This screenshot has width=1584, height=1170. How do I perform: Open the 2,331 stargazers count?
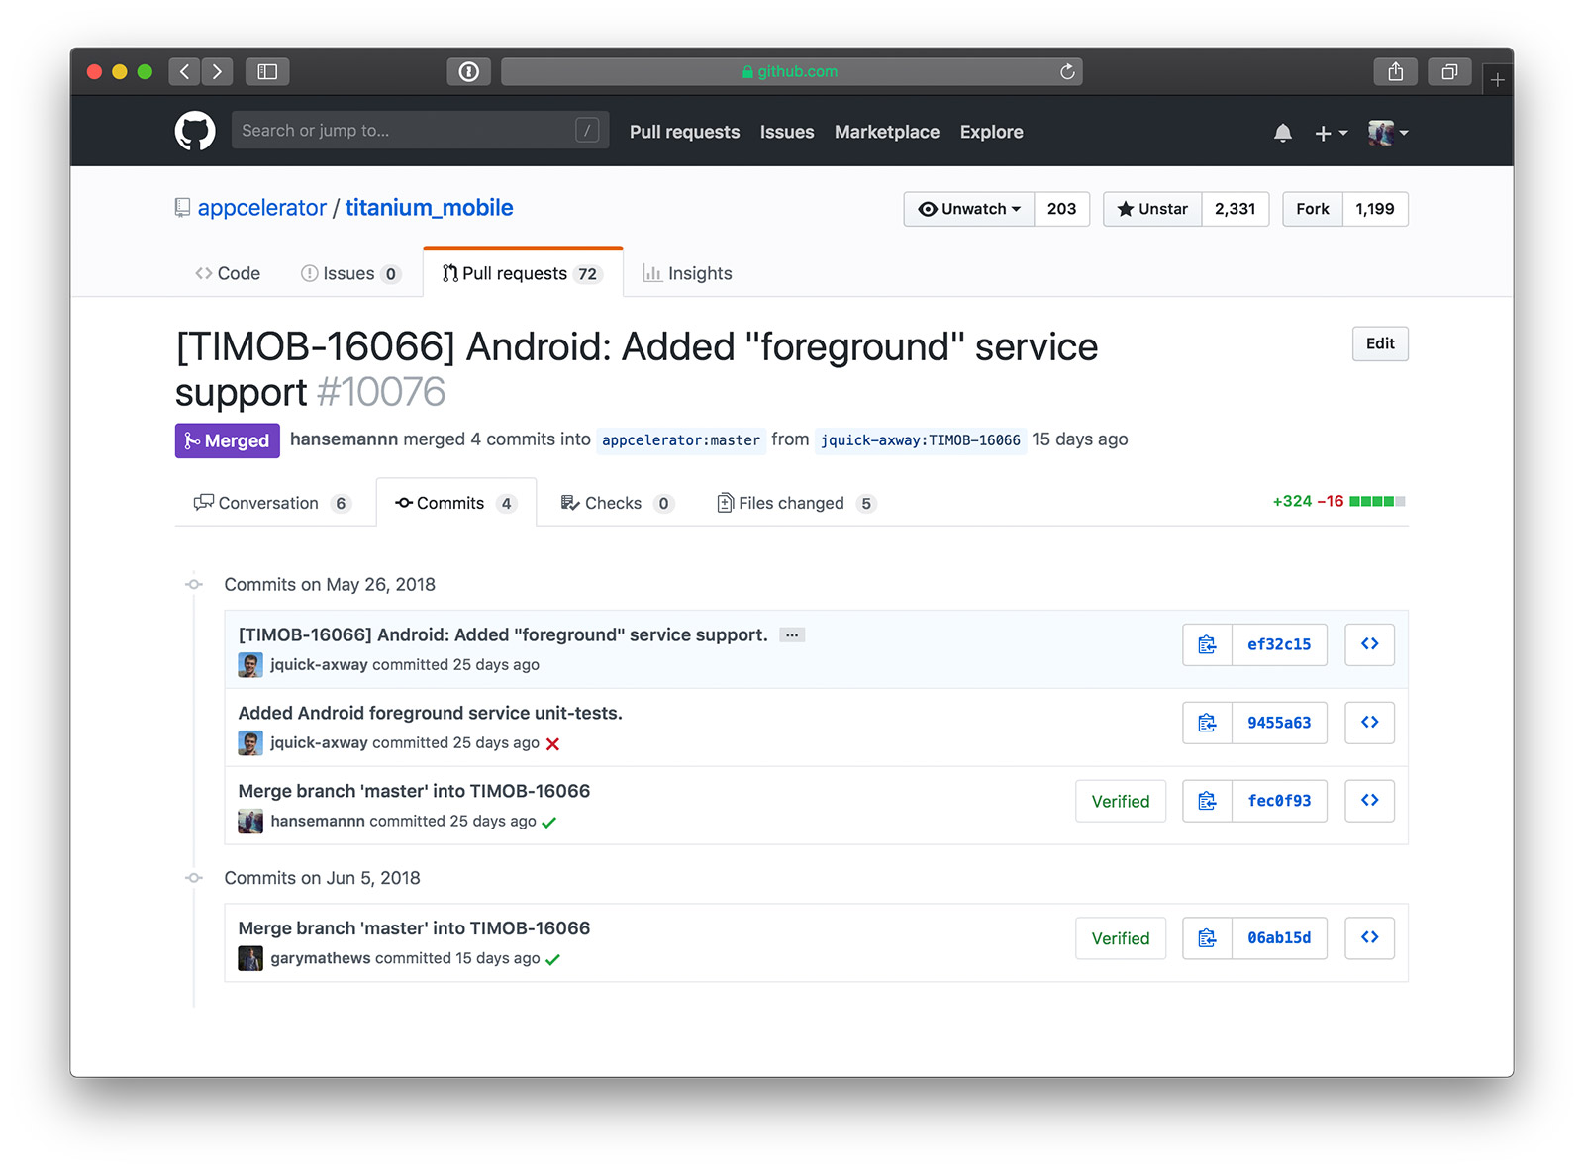[1235, 209]
